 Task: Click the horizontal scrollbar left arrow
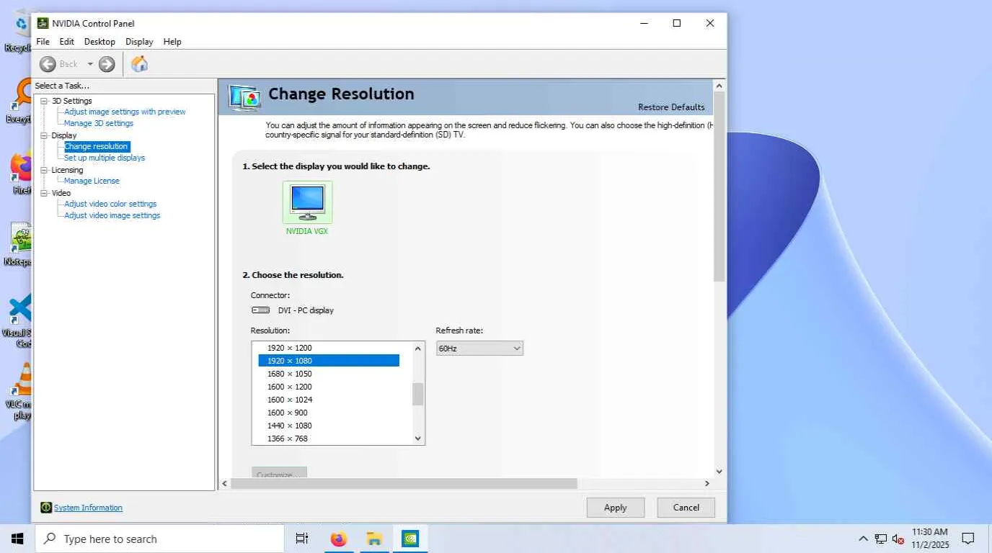(224, 484)
